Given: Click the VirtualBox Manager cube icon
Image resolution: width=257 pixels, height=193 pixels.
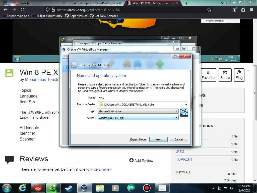Looking at the screenshot, I should 64,50.
